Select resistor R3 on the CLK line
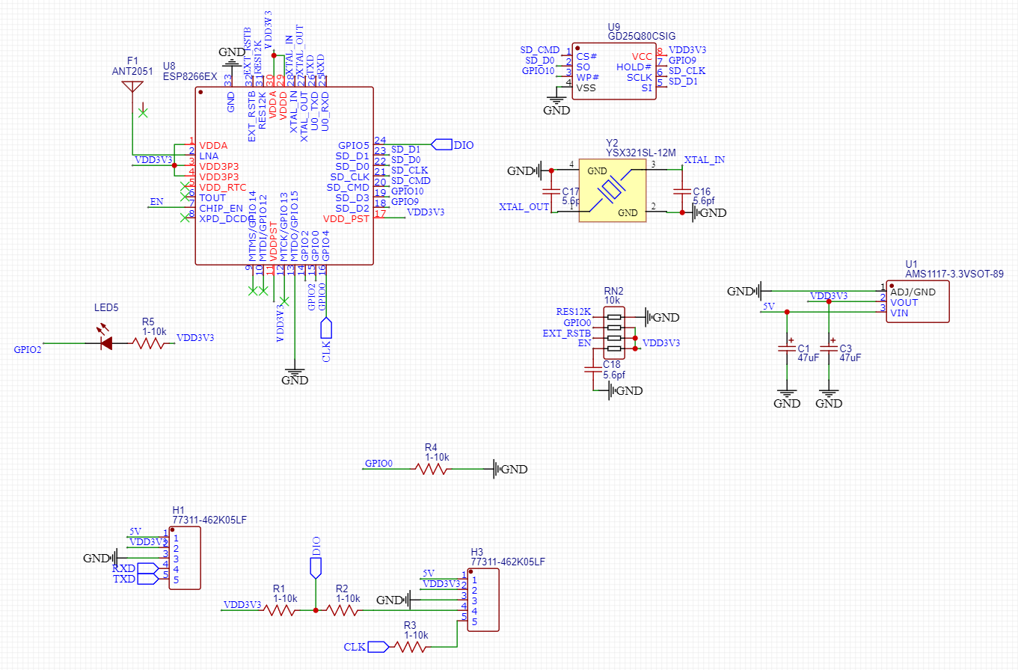The height and width of the screenshot is (670, 1018). tap(411, 647)
